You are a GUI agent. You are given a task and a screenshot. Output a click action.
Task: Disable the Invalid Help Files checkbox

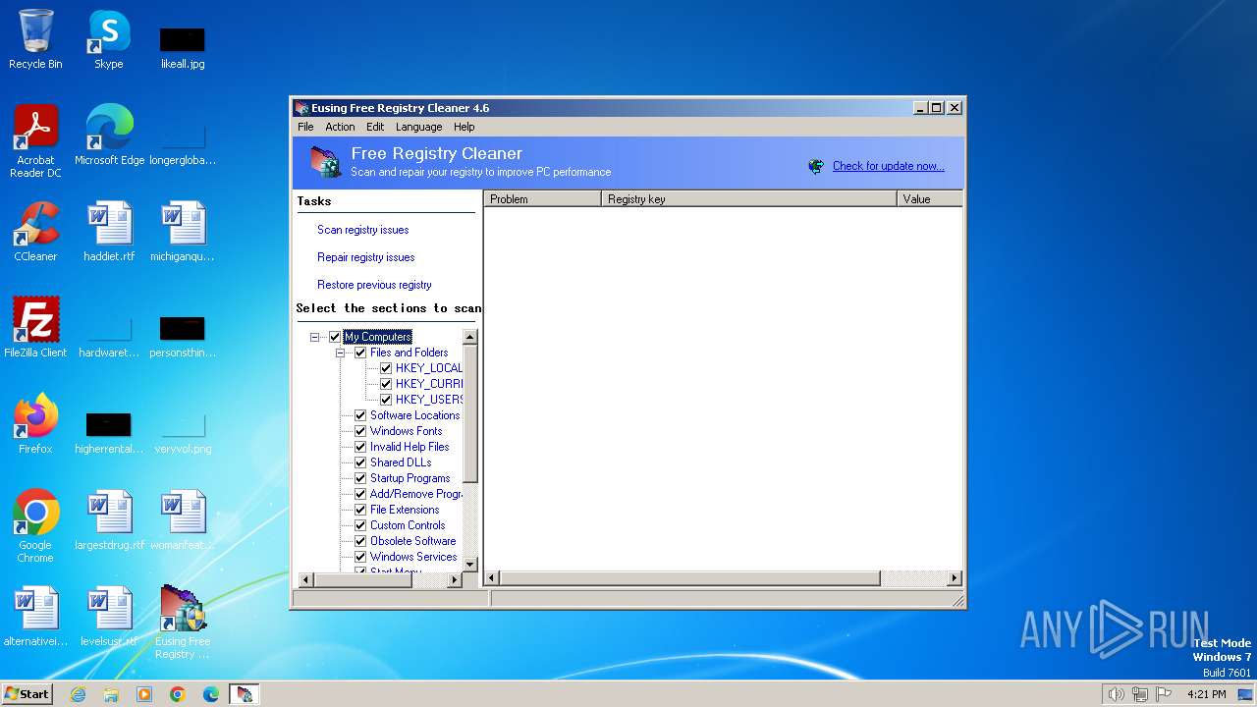(x=360, y=447)
